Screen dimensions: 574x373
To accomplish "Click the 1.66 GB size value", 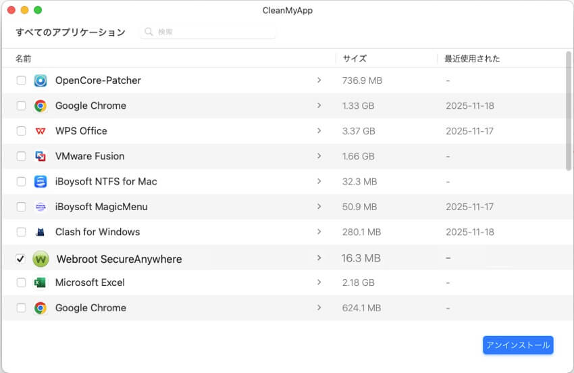I will point(358,156).
